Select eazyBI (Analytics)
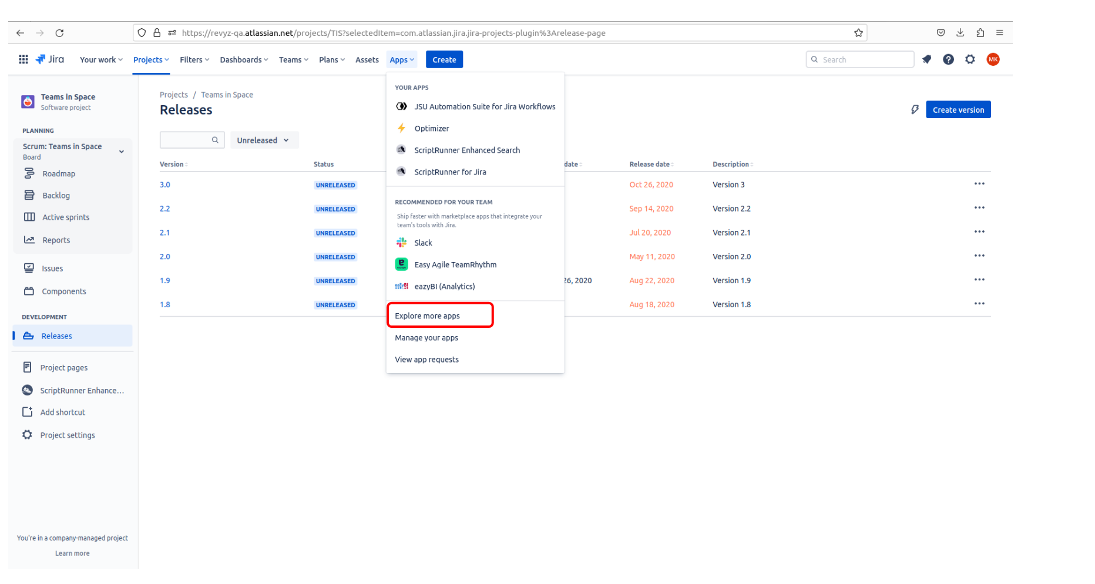This screenshot has width=1095, height=584. (x=475, y=287)
